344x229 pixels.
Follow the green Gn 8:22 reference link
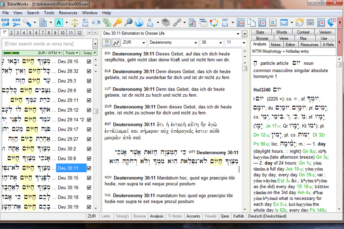click(309, 151)
